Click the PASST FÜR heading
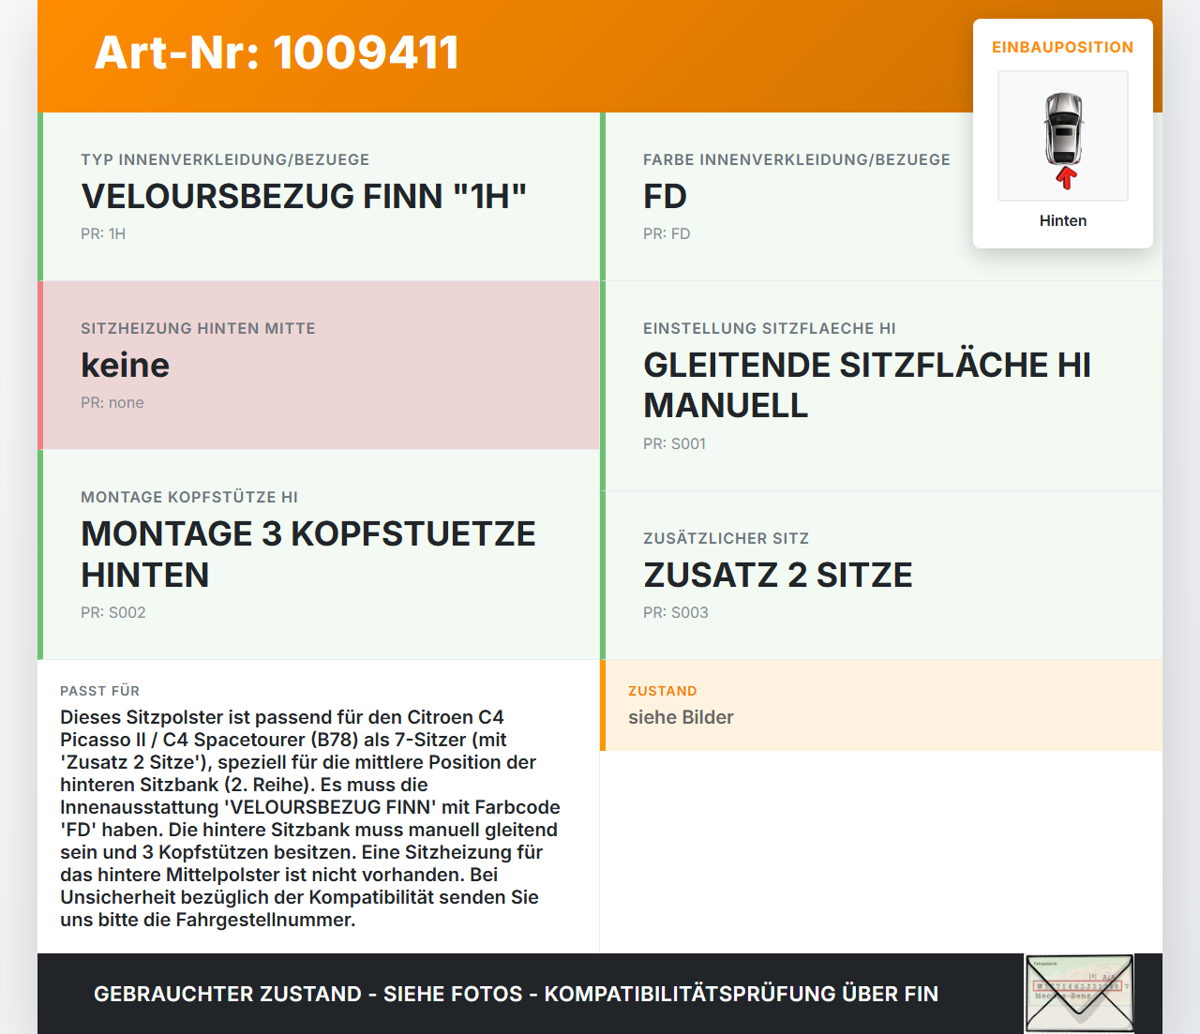This screenshot has height=1034, width=1200. (99, 691)
